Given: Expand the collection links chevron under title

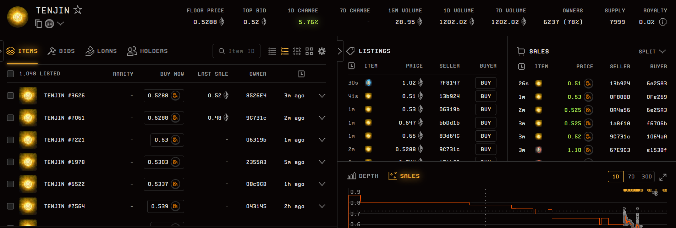Looking at the screenshot, I should pyautogui.click(x=61, y=24).
